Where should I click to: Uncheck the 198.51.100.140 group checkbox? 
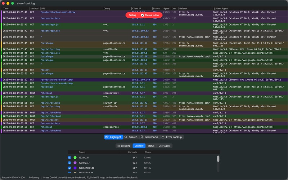tap(69, 168)
